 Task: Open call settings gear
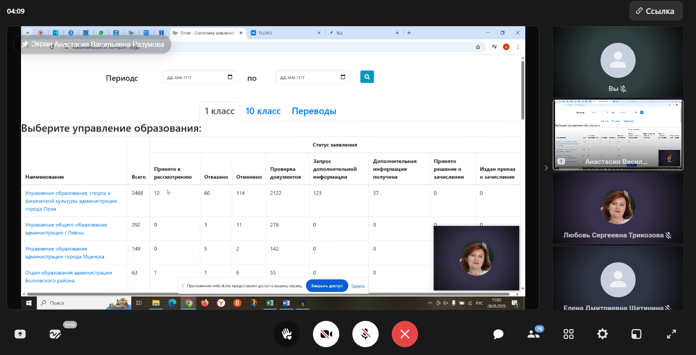coord(602,334)
